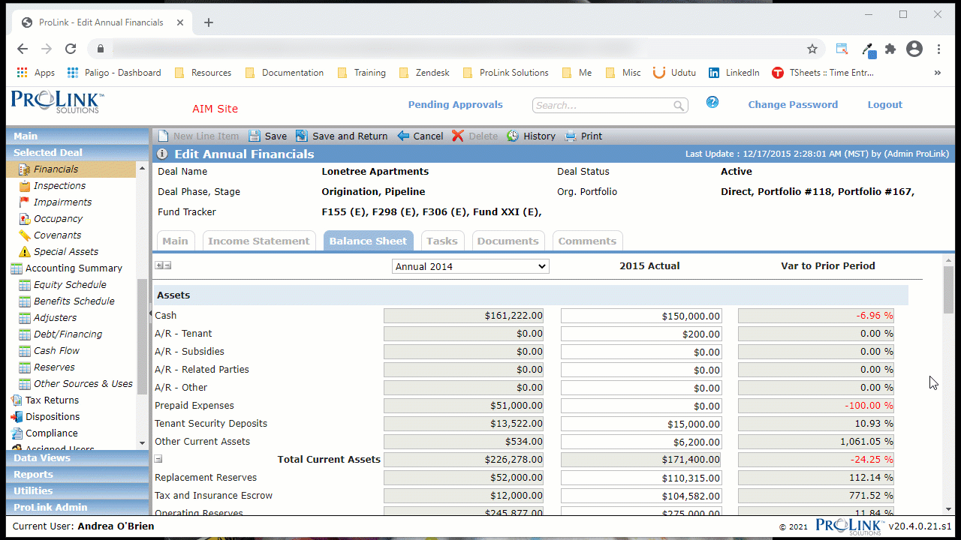
Task: Click the Selected Deal section header
Action: pos(77,152)
